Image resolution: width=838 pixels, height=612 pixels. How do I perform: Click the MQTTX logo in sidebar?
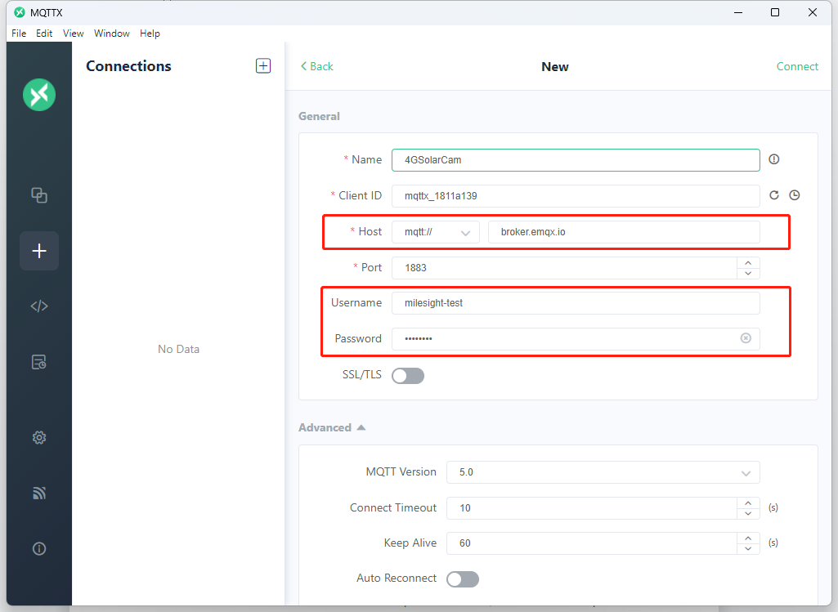[x=39, y=95]
